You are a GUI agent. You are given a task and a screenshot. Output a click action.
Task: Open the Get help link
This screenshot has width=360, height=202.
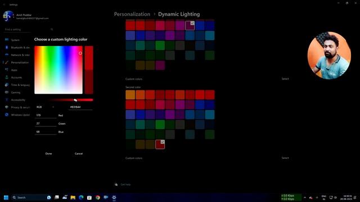[125, 185]
